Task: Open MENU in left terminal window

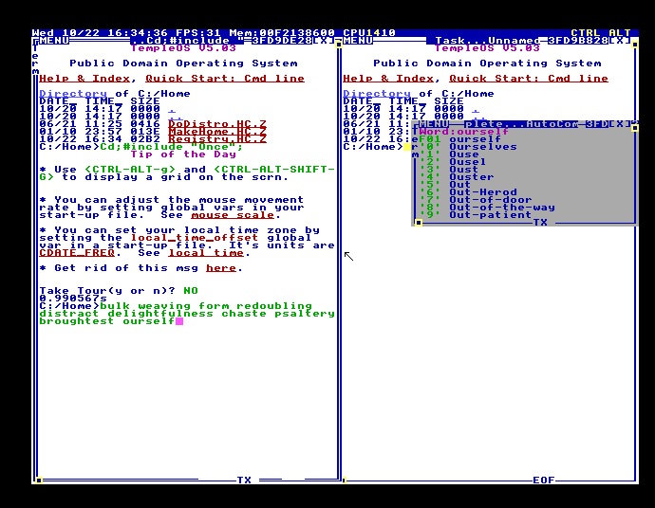Action: tap(54, 41)
